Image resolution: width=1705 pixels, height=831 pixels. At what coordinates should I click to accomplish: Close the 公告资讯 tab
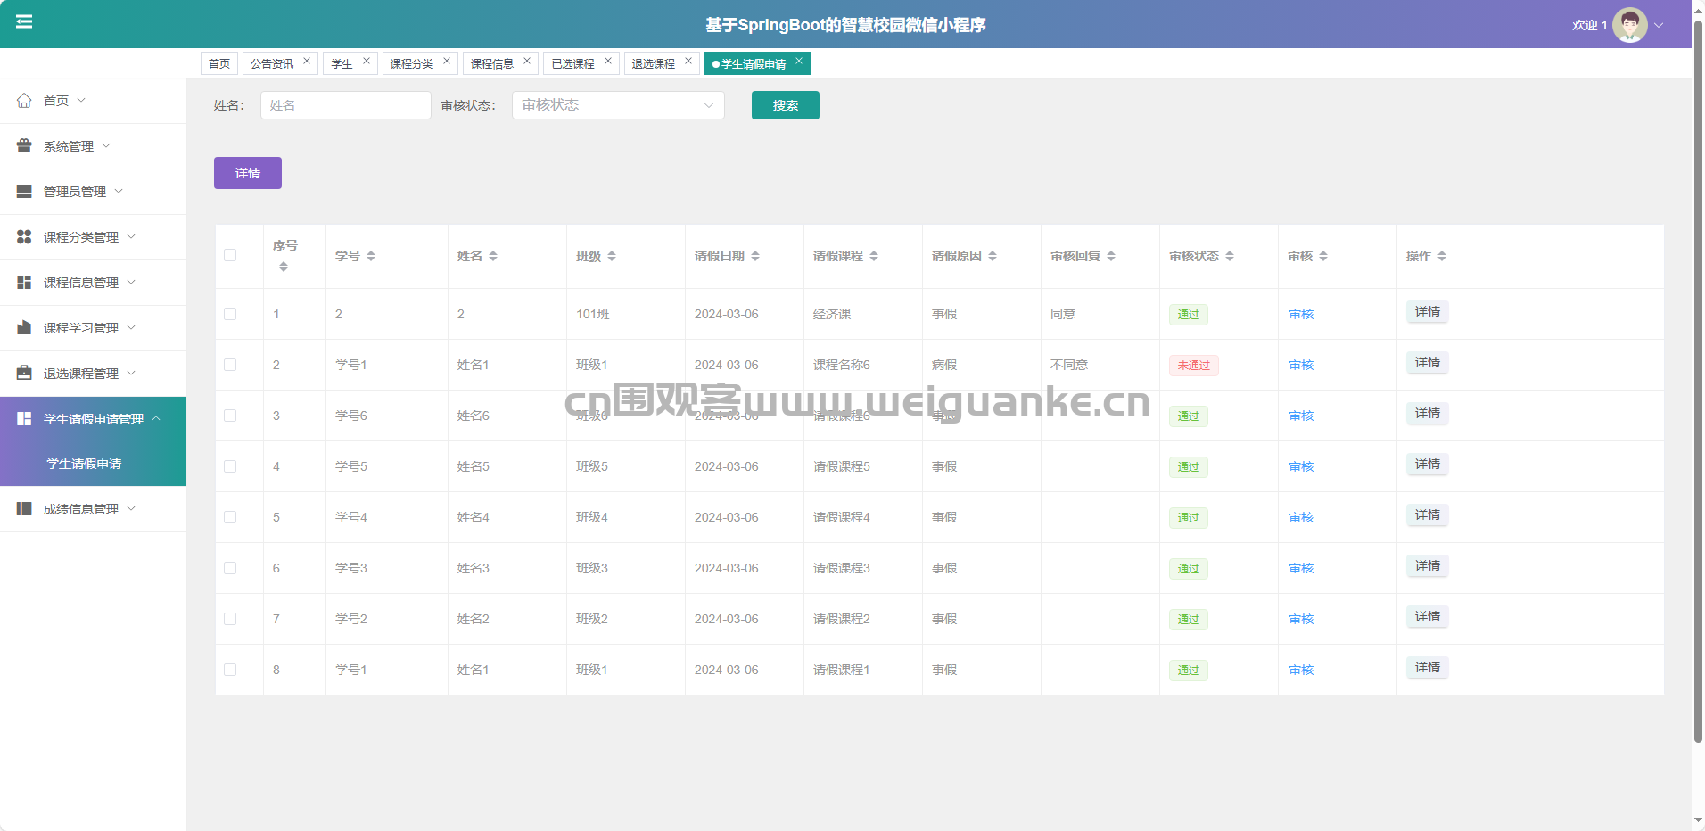[x=307, y=62]
